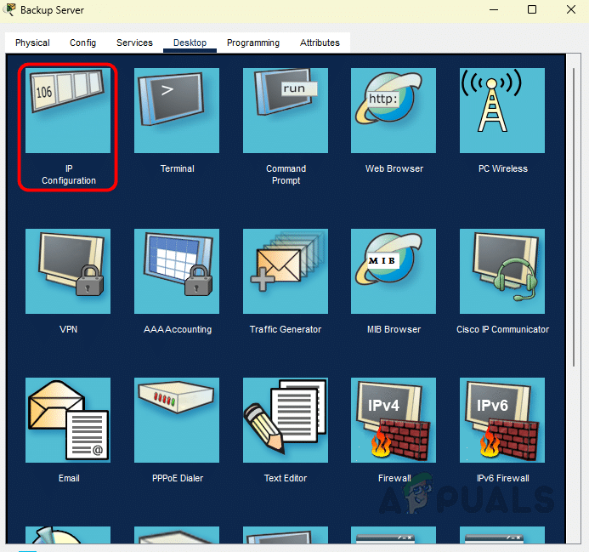Launch the Terminal application
The width and height of the screenshot is (589, 552).
pyautogui.click(x=177, y=111)
